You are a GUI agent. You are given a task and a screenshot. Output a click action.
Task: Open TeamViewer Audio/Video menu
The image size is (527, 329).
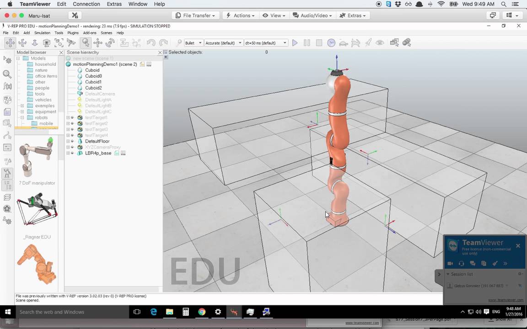pyautogui.click(x=312, y=16)
